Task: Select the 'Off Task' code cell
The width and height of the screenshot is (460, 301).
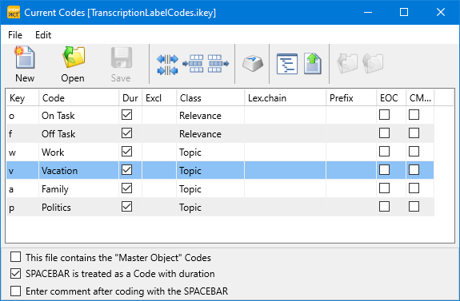Action: pyautogui.click(x=79, y=133)
